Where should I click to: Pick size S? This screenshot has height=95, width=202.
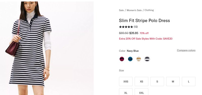tap(157, 81)
